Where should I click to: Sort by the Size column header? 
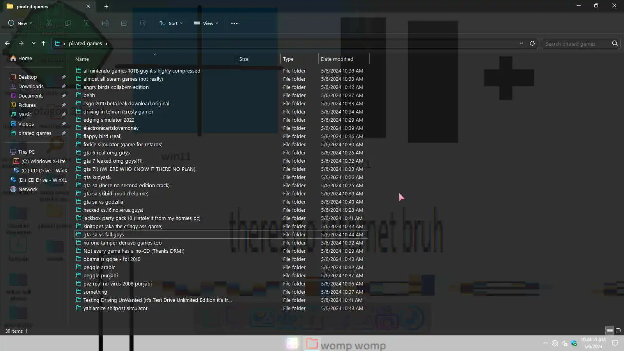point(259,59)
